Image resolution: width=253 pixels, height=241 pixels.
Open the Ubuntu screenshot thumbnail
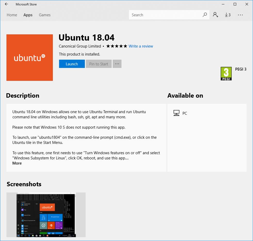(46, 215)
